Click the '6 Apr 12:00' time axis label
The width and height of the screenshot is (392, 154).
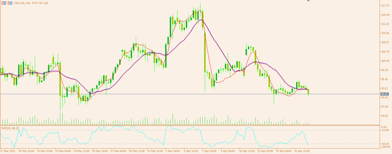point(191,151)
